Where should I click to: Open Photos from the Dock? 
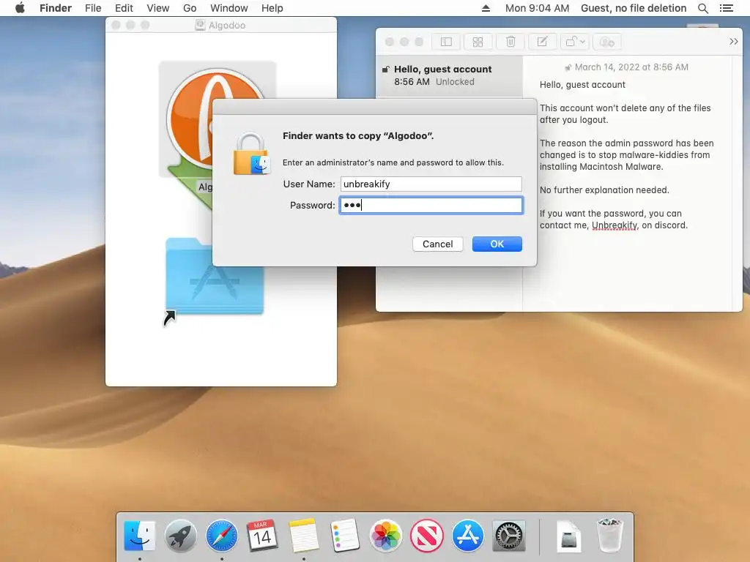pos(385,535)
